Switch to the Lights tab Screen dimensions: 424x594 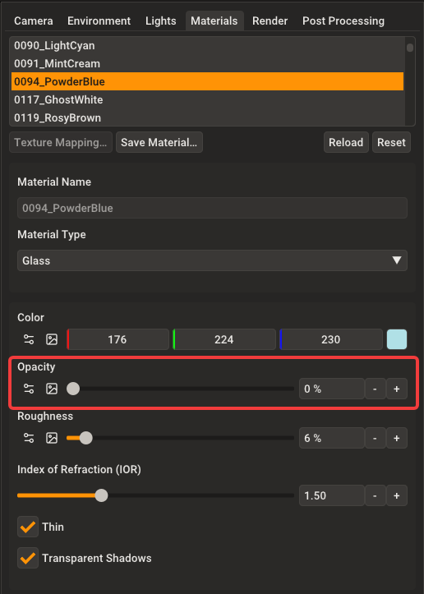[161, 21]
